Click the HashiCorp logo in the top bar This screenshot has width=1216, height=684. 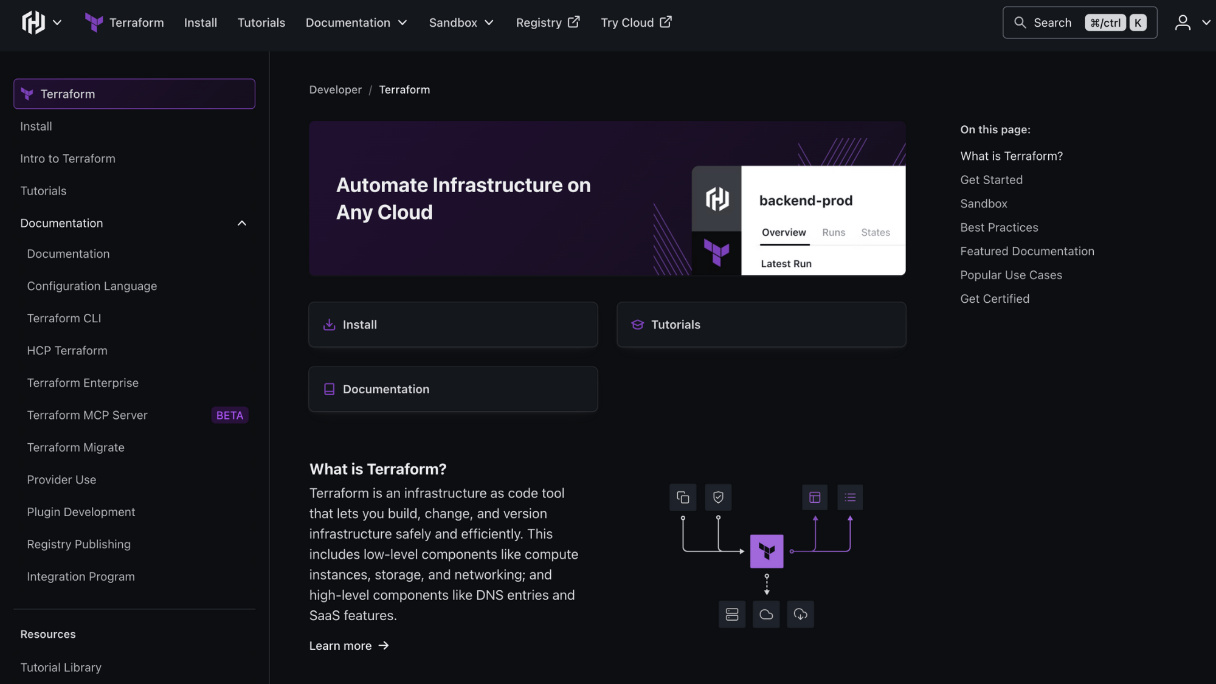point(33,22)
